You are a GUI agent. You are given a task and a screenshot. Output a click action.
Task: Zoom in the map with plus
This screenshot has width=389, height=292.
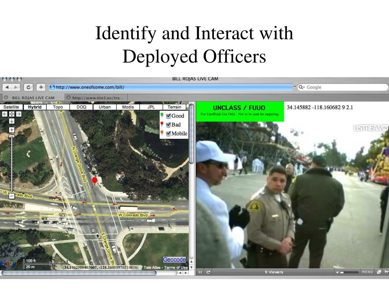pyautogui.click(x=12, y=130)
